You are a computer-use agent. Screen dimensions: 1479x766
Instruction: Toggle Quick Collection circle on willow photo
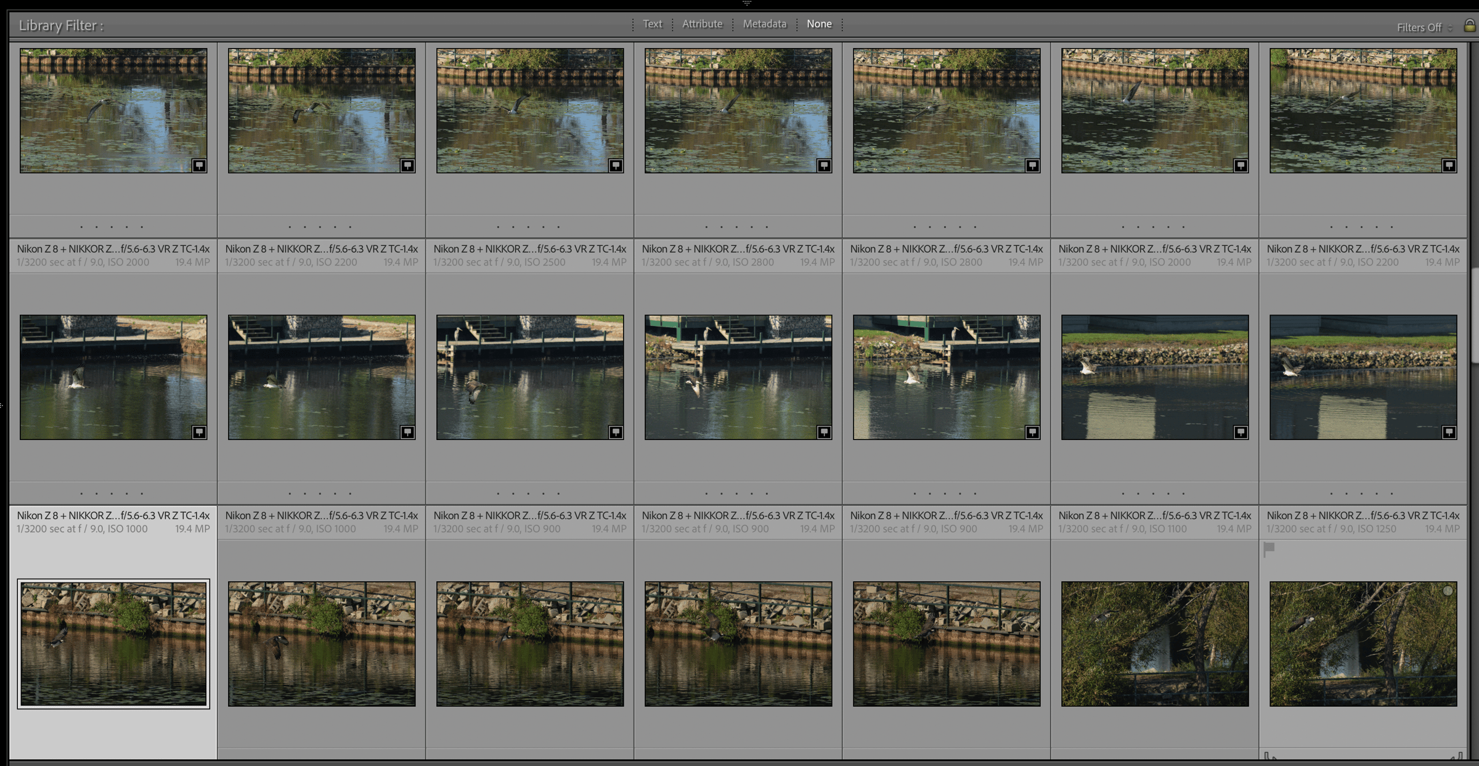(1448, 590)
